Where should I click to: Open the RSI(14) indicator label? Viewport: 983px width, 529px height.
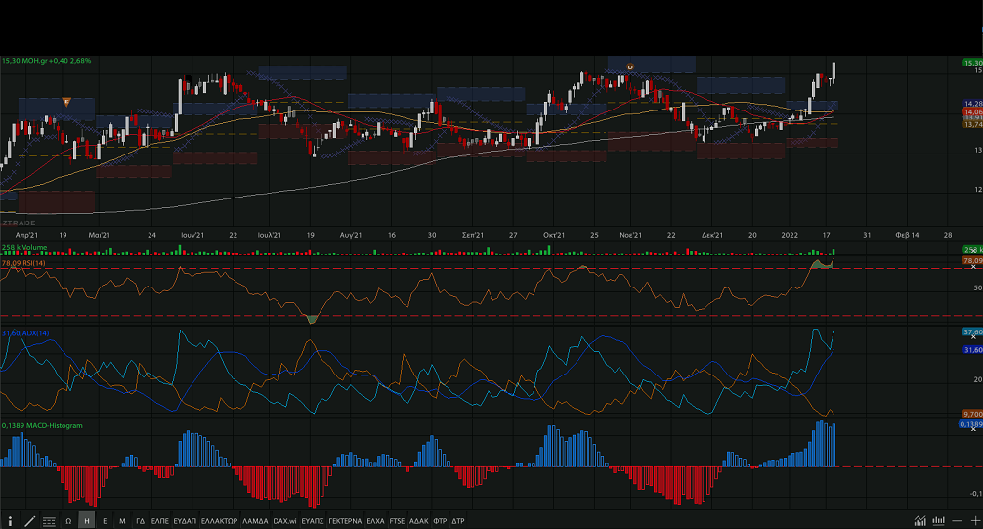(25, 263)
